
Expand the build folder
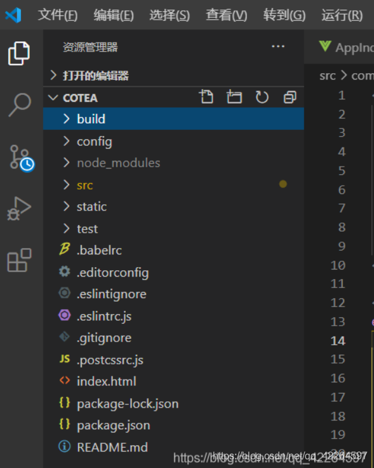[x=173, y=119]
